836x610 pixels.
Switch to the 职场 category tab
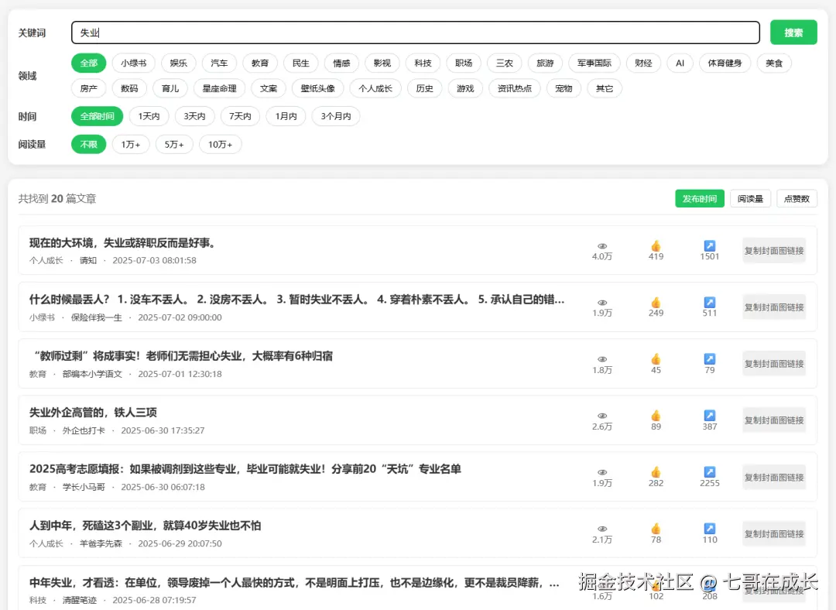pos(463,63)
